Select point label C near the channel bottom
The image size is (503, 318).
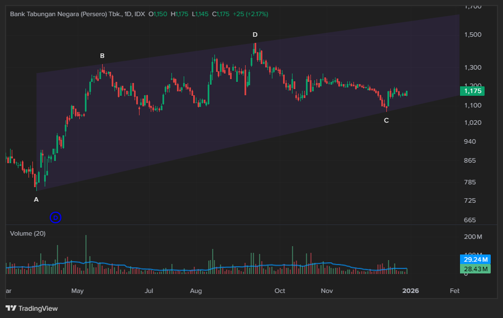[386, 120]
